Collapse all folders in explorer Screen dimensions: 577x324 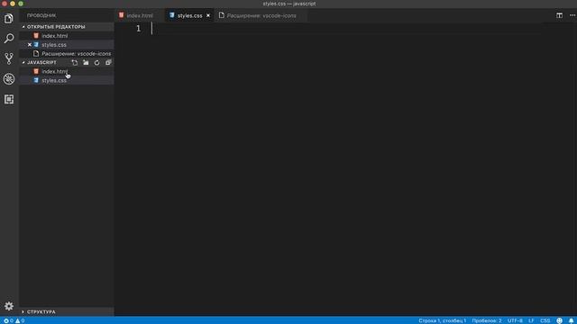(x=108, y=62)
